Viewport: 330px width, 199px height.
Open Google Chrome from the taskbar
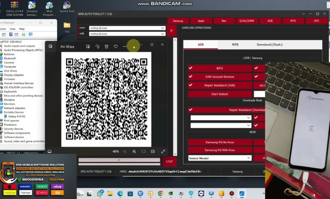pos(161,193)
